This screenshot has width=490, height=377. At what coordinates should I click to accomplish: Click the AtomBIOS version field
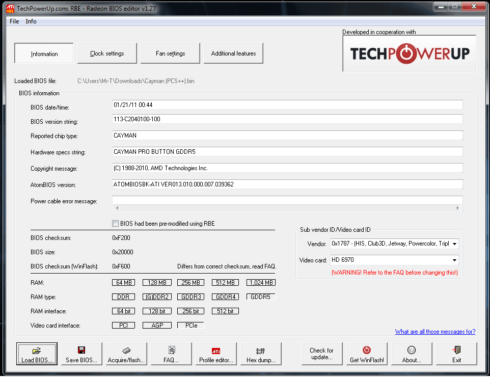pyautogui.click(x=287, y=184)
